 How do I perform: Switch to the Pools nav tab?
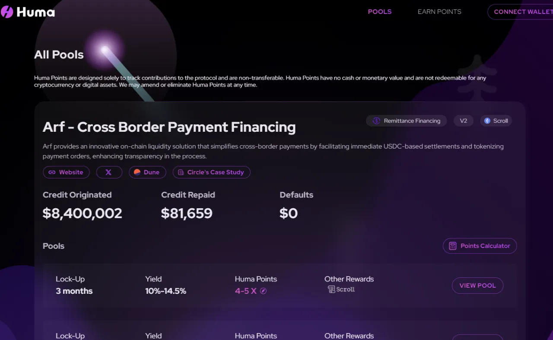click(379, 12)
